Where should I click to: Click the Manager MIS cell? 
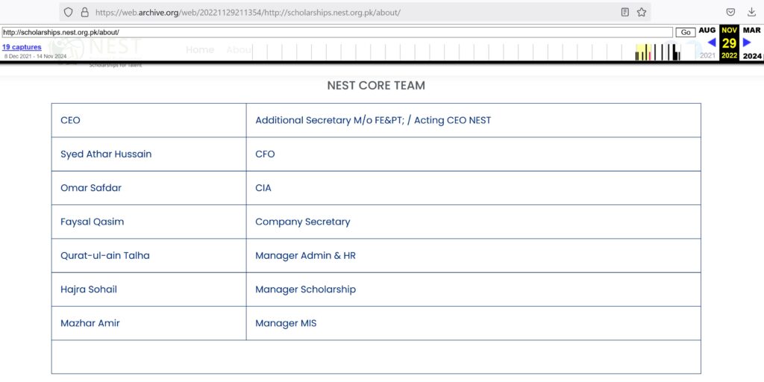pyautogui.click(x=474, y=323)
